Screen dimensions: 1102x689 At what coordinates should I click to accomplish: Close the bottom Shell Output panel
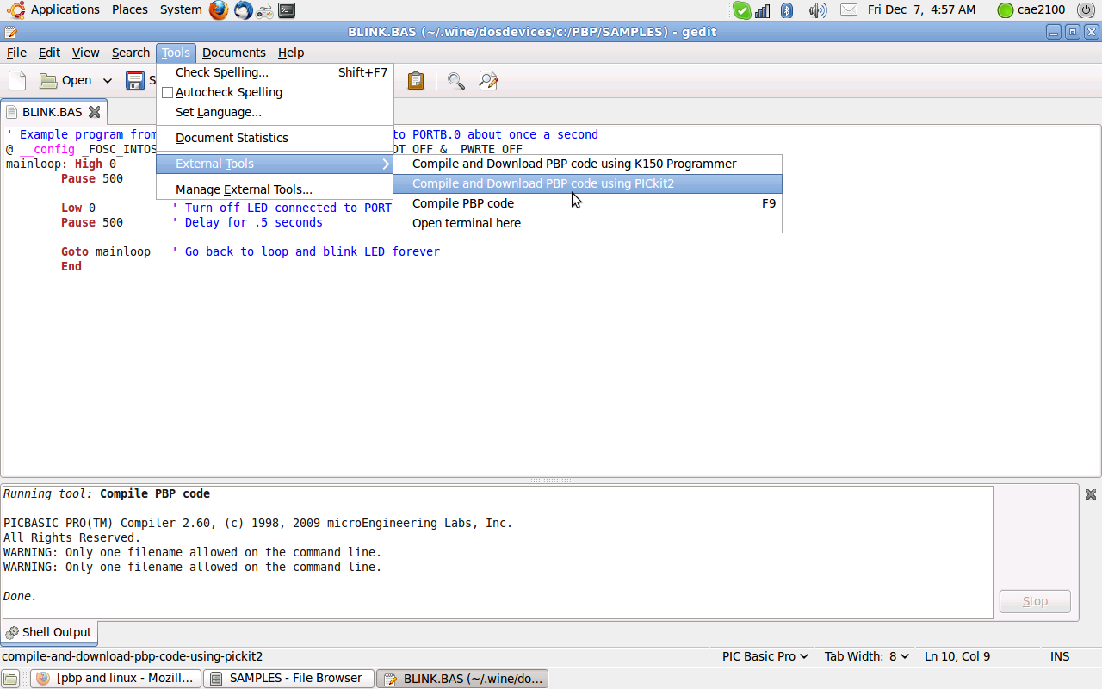1090,494
